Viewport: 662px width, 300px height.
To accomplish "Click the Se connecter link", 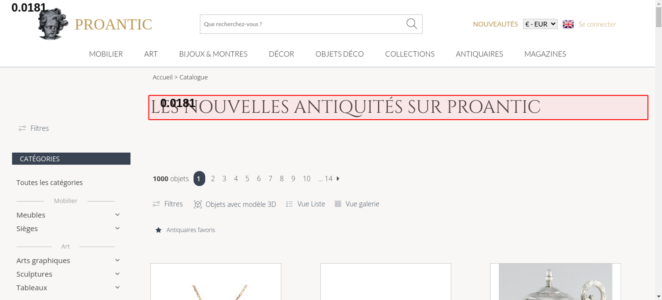I will (597, 24).
